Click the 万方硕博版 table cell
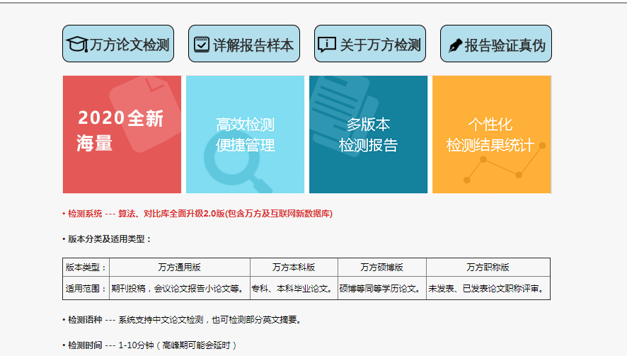Image resolution: width=627 pixels, height=356 pixels. 382,268
